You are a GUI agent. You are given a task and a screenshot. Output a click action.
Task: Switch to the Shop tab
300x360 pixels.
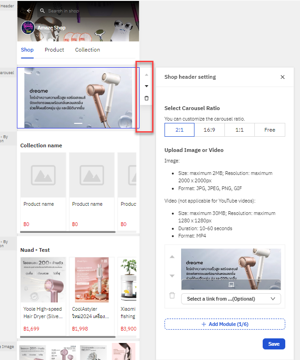point(27,50)
